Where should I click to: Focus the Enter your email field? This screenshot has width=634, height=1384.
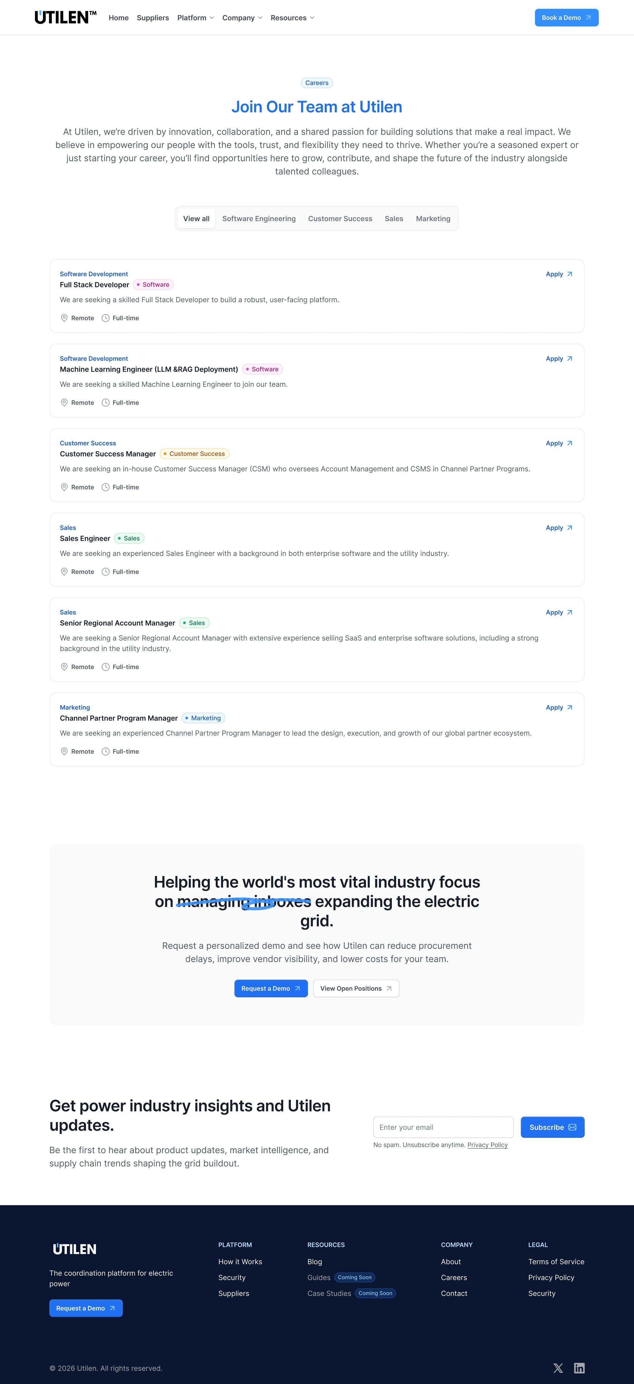point(443,1127)
